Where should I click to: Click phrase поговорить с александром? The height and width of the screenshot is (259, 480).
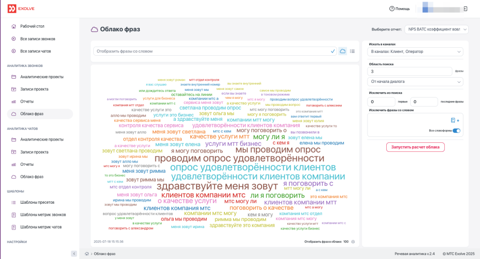[131, 229]
